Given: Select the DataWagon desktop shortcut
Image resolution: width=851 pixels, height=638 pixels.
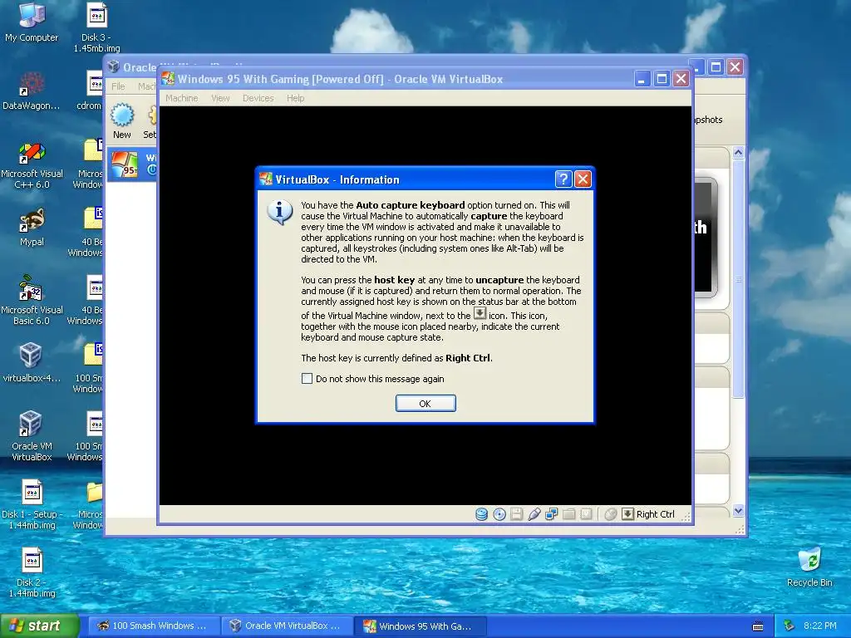Looking at the screenshot, I should click(x=32, y=91).
